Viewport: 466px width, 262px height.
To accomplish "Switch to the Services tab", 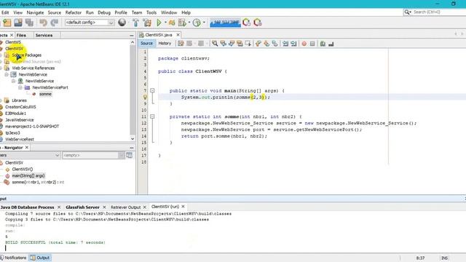I will pyautogui.click(x=44, y=35).
